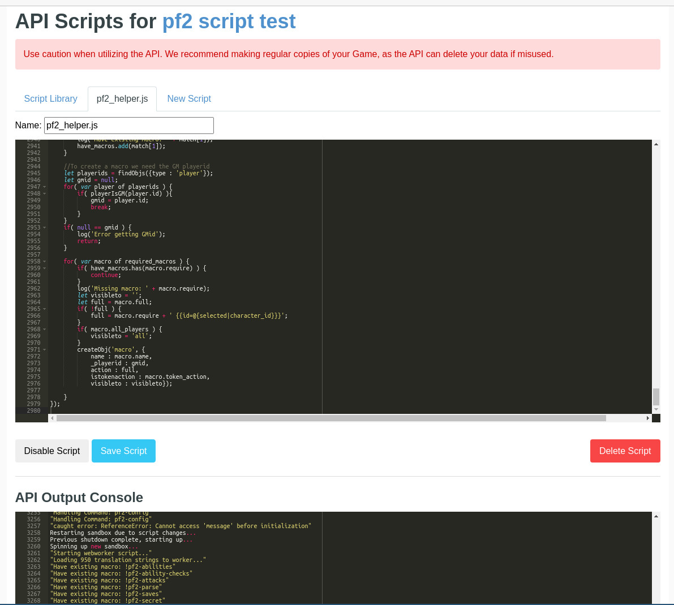The height and width of the screenshot is (605, 674).
Task: Click the Disable Script button
Action: [x=52, y=451]
